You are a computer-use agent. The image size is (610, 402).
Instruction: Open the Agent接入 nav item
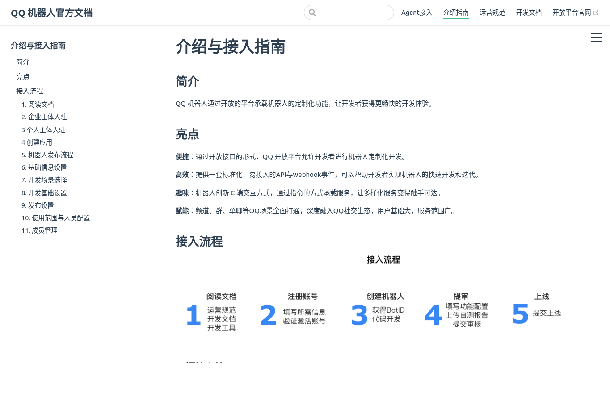tap(416, 13)
